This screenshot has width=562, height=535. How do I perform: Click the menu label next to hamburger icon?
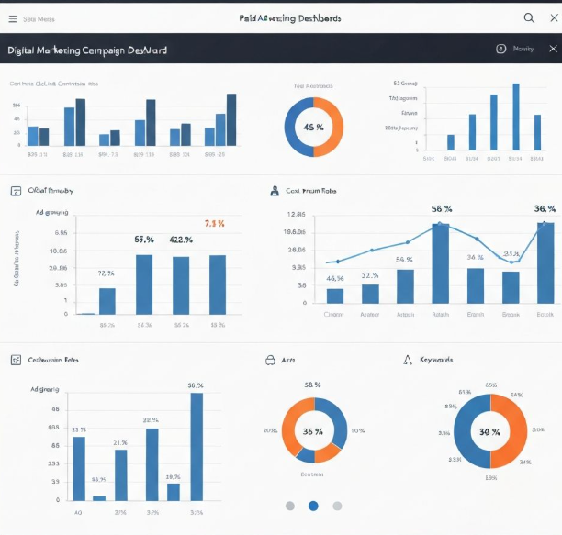coord(38,18)
